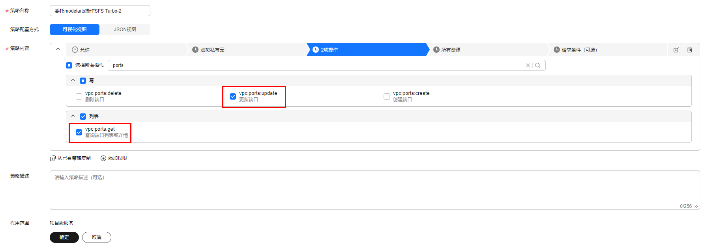Open the Virtual Private Cloud service step
The height and width of the screenshot is (250, 706).
247,50
